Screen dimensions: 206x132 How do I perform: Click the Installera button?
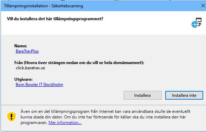[x=143, y=95]
